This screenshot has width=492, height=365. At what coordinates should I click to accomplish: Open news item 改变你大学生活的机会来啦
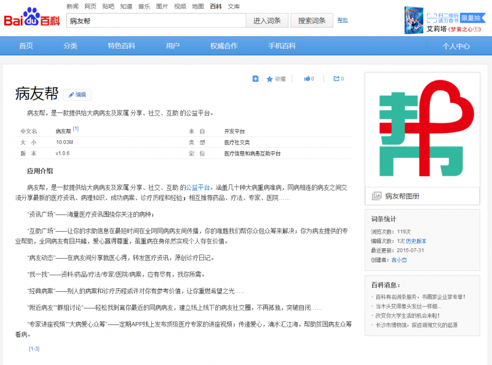coord(408,315)
